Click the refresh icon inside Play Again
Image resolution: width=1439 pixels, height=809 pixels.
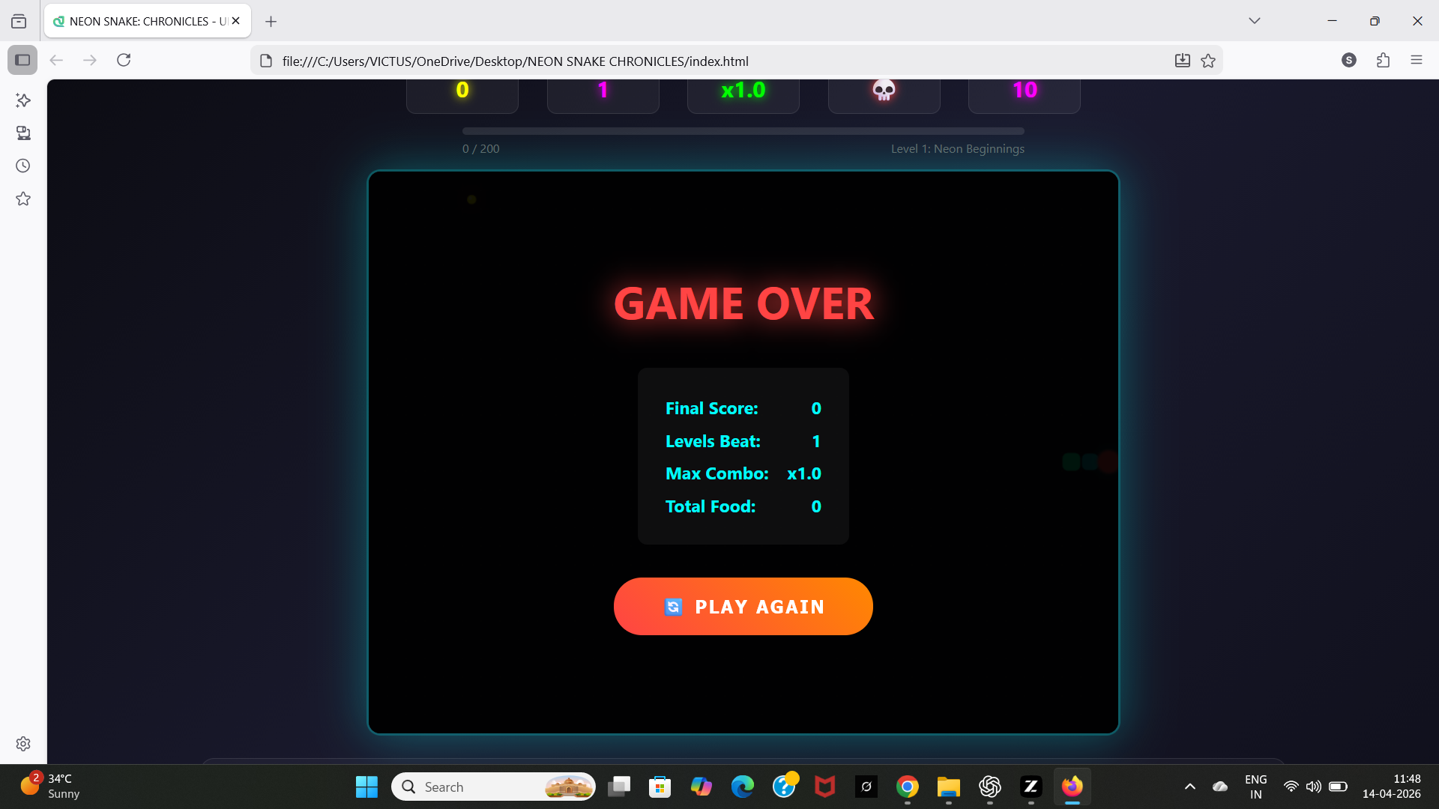coord(673,607)
